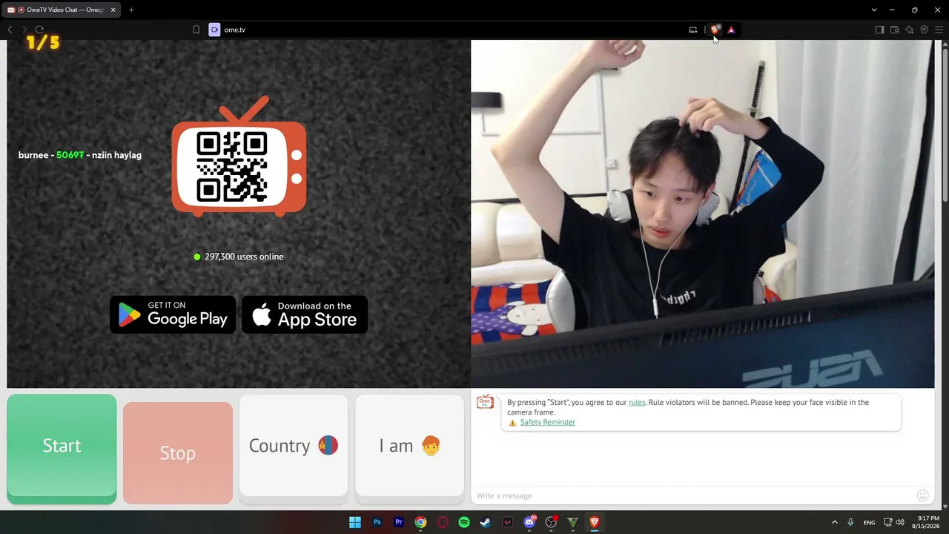This screenshot has height=534, width=949.
Task: Open the rules link
Action: coord(637,402)
